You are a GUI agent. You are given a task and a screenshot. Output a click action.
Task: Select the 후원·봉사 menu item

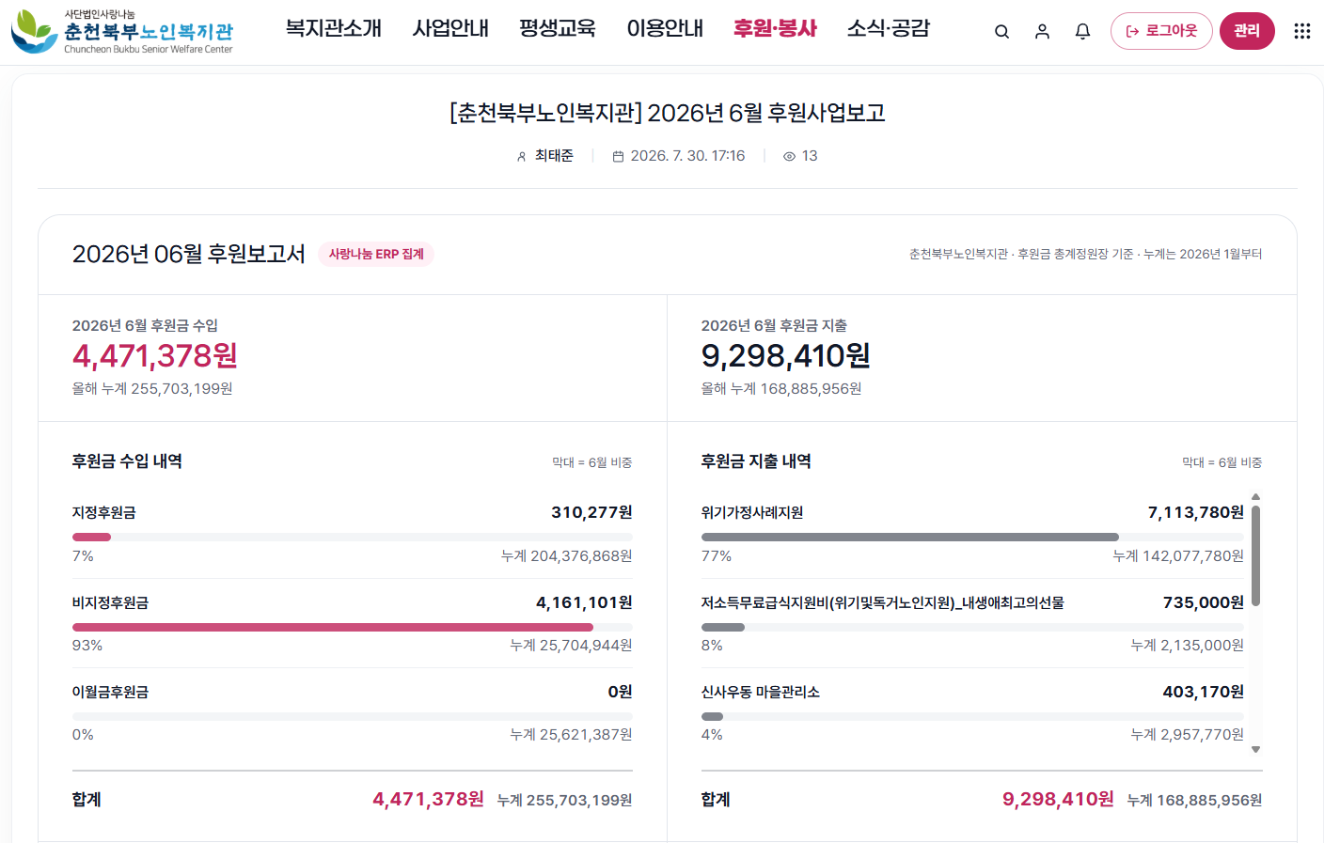(x=775, y=28)
